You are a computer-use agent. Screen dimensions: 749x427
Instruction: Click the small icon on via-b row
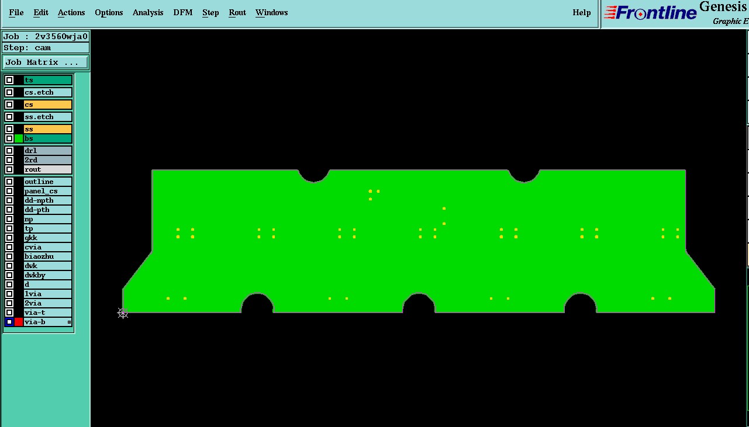tap(69, 322)
